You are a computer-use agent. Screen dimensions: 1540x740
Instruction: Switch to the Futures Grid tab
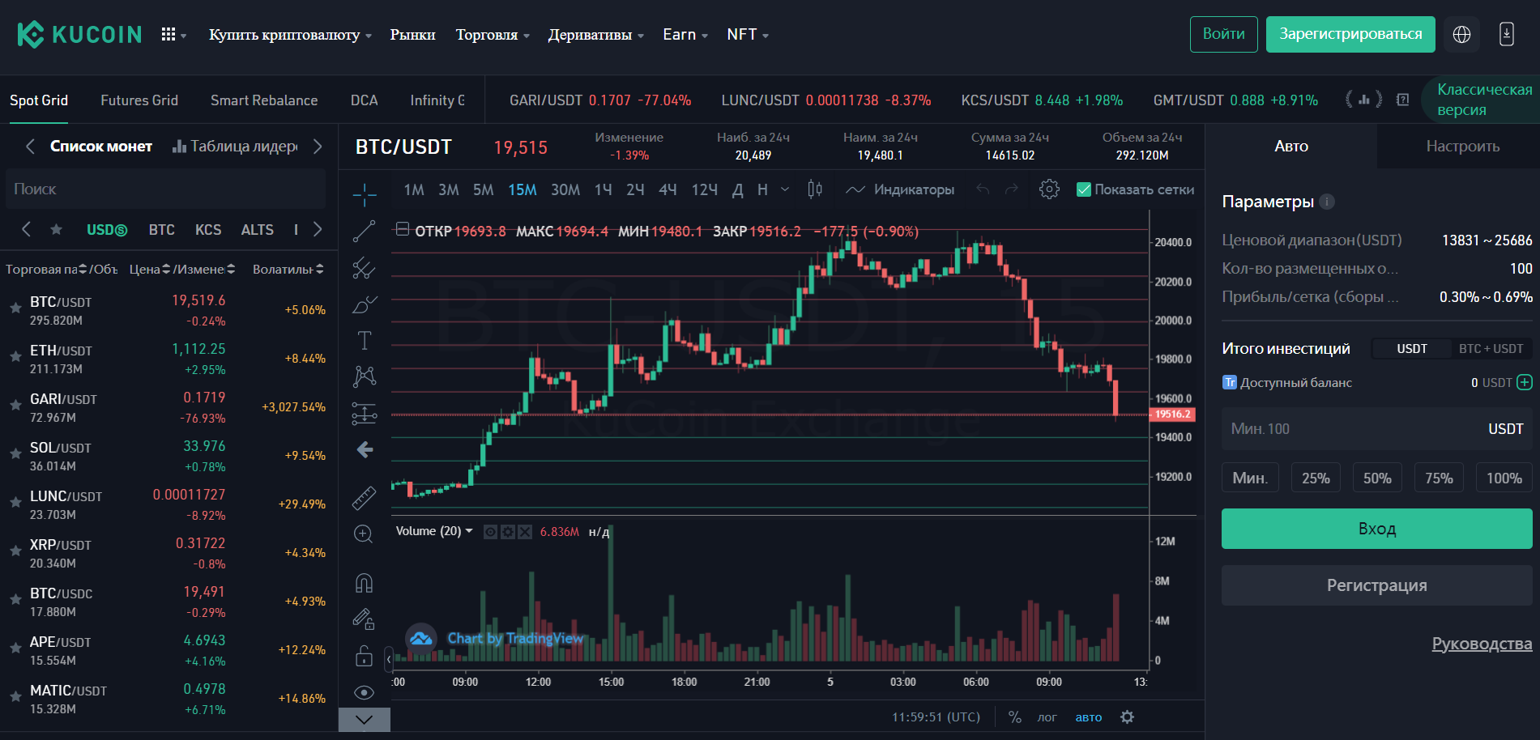coord(139,100)
